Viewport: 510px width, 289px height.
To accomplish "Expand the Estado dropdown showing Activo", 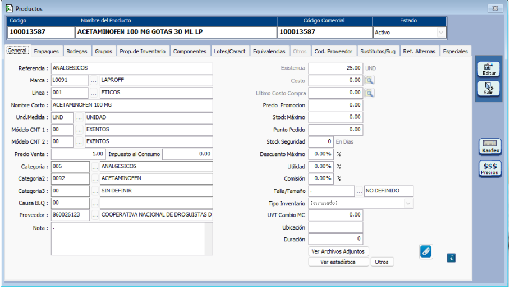I will (x=441, y=32).
